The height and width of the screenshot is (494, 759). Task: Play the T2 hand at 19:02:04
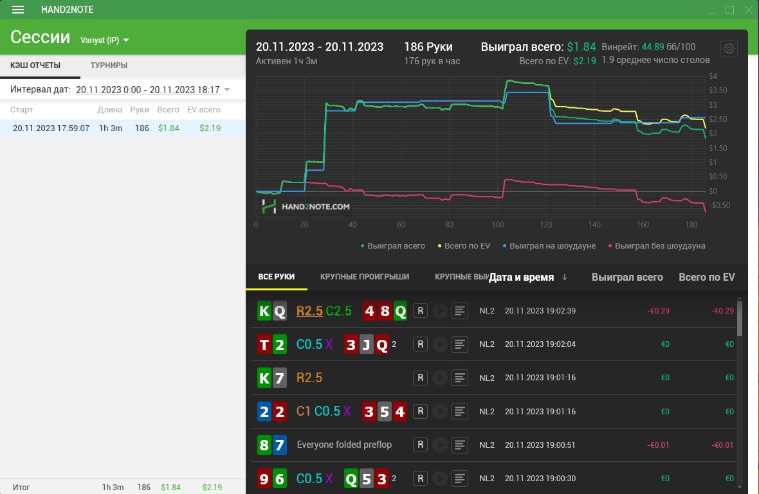point(440,344)
